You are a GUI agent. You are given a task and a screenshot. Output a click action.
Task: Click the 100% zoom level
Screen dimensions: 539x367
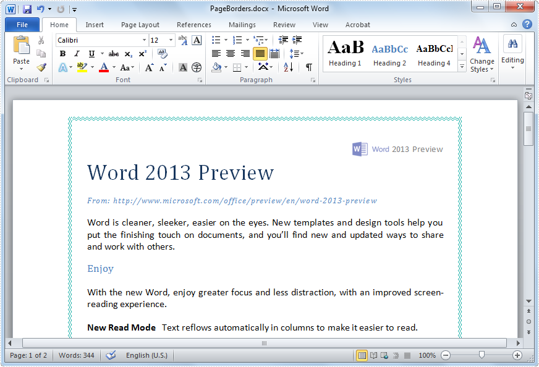(427, 355)
